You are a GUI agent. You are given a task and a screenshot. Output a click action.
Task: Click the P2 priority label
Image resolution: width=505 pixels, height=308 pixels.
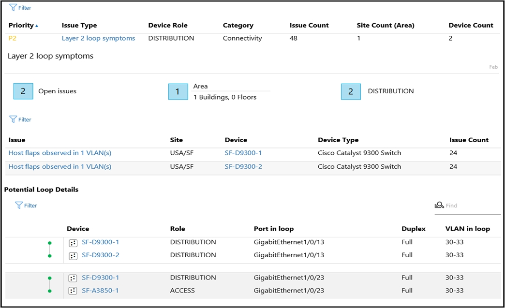coord(12,38)
